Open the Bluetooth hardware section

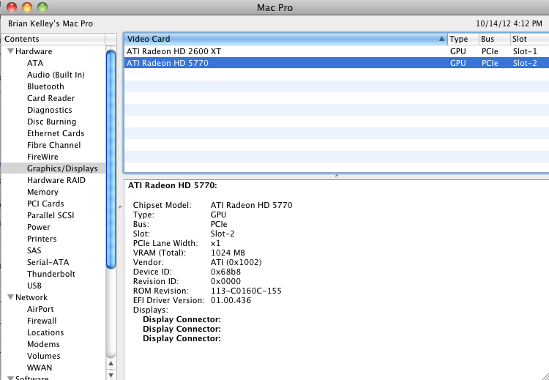tap(45, 86)
